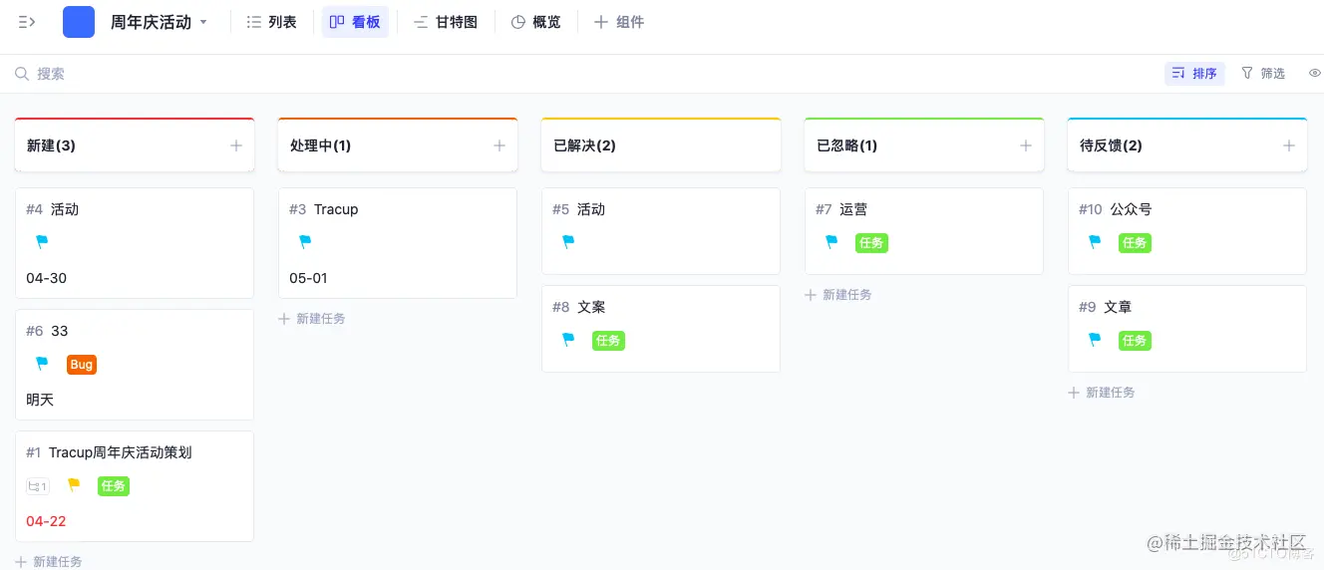Click the 任务 tag on card #8 文案
Screen dimensions: 1324x570
[x=608, y=341]
